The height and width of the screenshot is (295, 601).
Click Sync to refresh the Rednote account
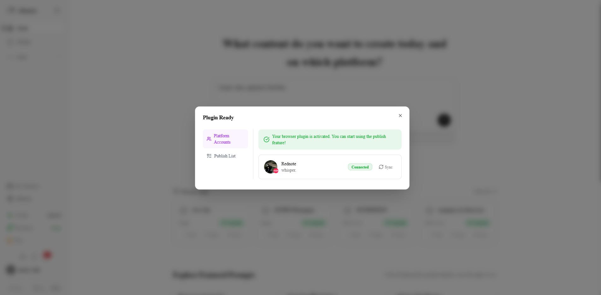tap(386, 167)
